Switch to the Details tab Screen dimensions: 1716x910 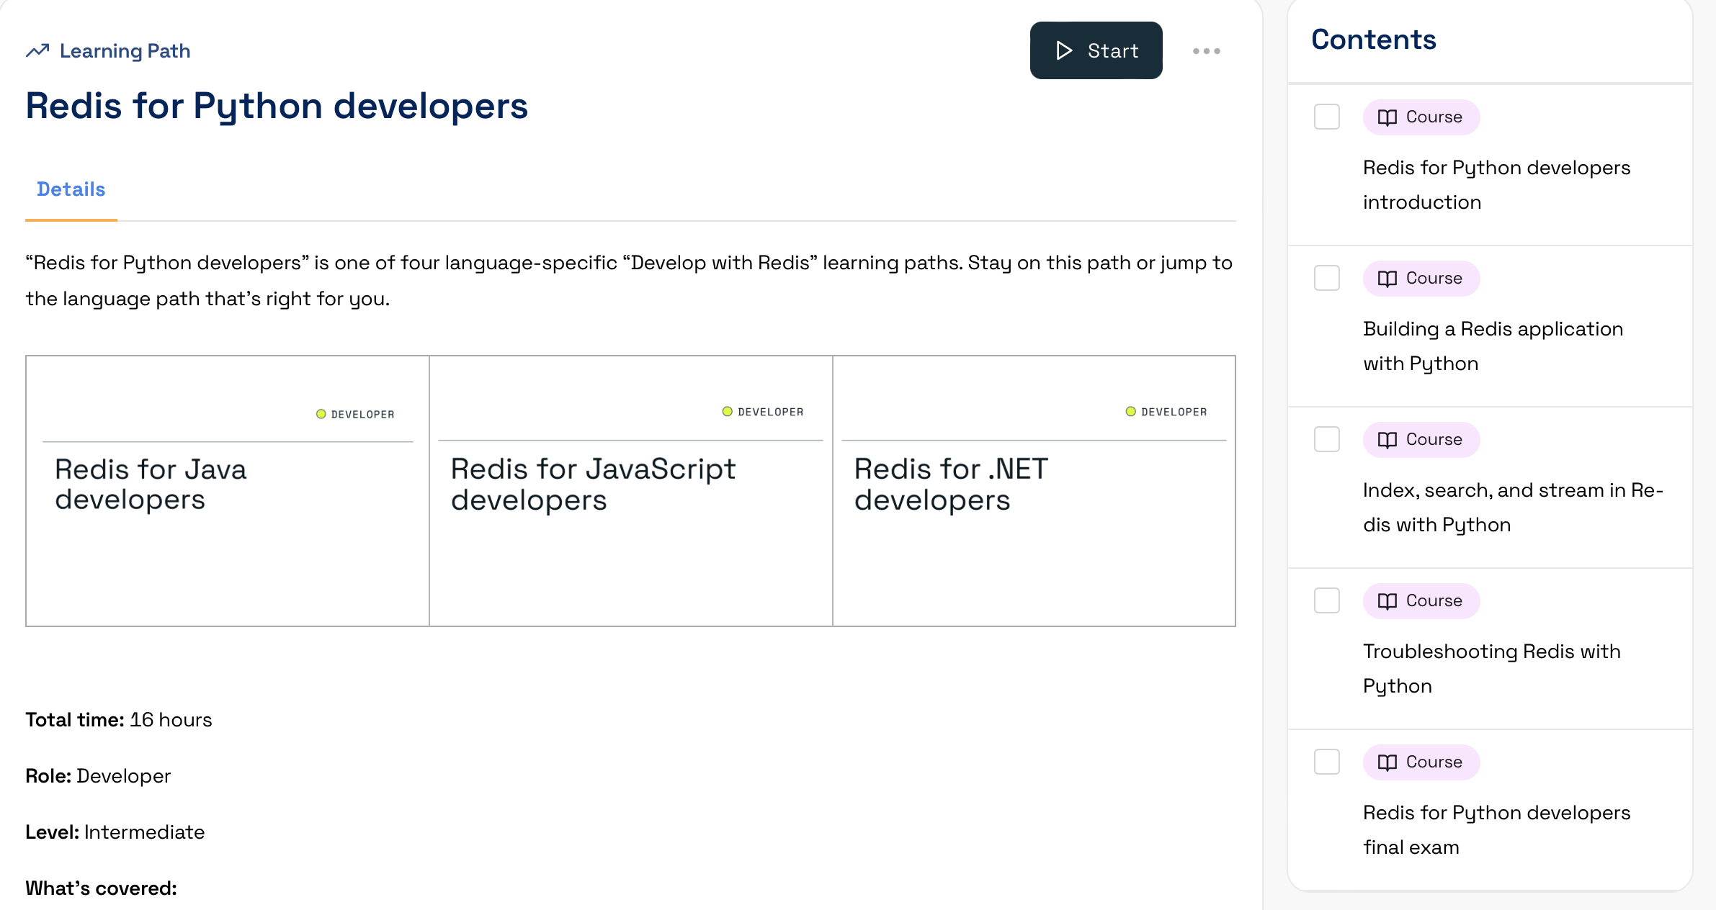pyautogui.click(x=71, y=189)
